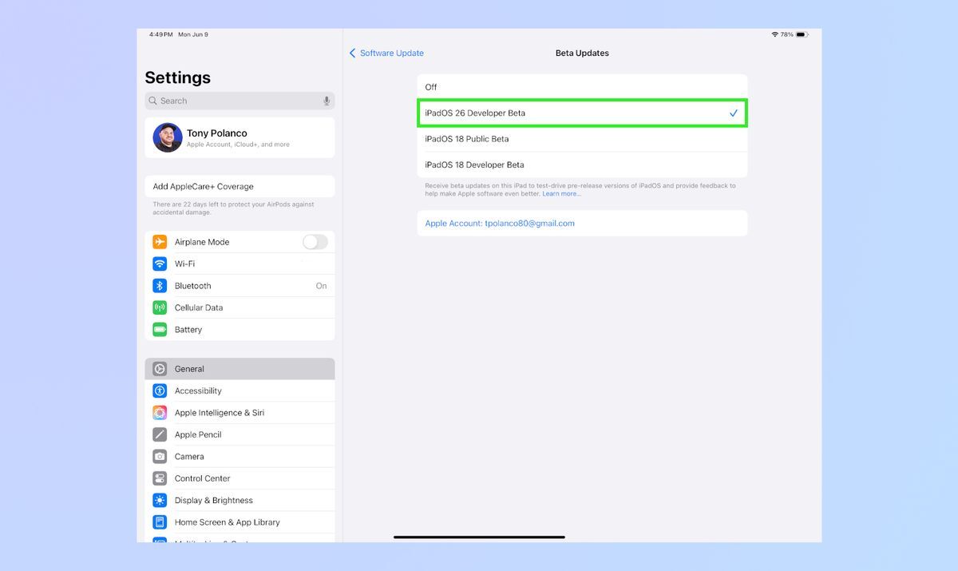Open Bluetooth settings

point(239,286)
